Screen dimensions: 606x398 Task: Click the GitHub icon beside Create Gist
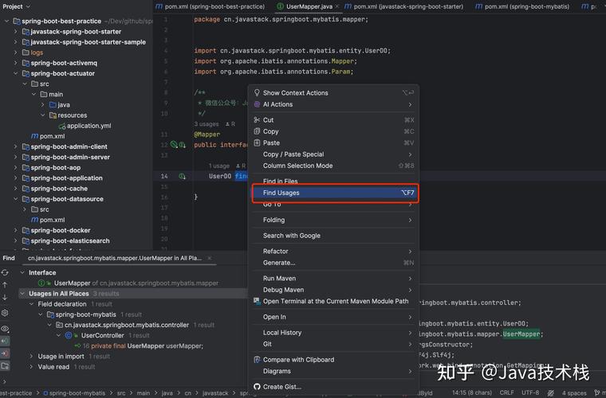[x=257, y=386]
